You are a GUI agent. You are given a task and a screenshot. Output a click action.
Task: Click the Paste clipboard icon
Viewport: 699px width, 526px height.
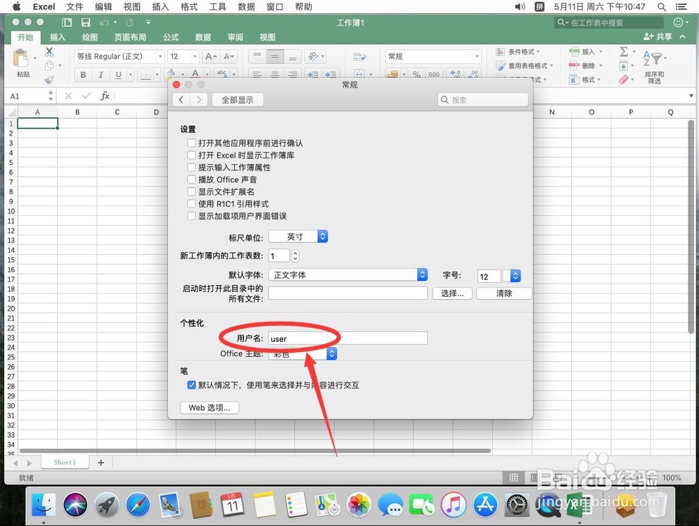click(x=20, y=59)
